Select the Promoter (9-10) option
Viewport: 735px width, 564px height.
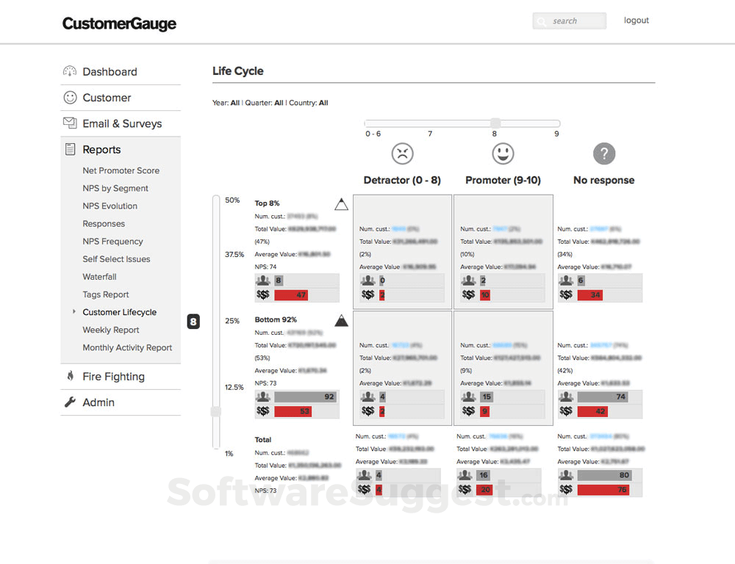(x=503, y=180)
